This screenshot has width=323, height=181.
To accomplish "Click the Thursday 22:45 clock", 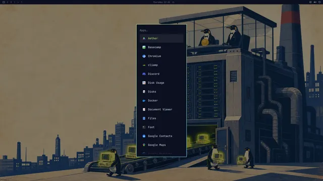I will pos(161,2).
